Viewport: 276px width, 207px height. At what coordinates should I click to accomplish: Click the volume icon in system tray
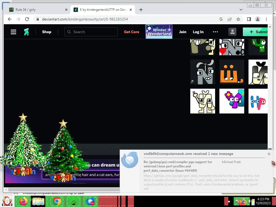(250, 201)
